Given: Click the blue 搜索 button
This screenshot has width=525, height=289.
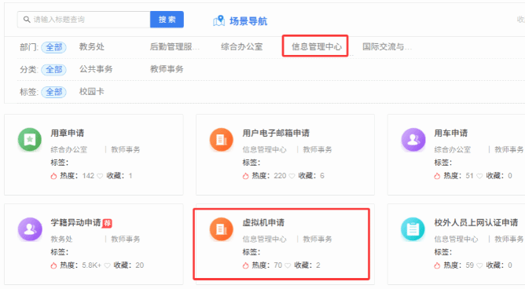Looking at the screenshot, I should pos(167,20).
